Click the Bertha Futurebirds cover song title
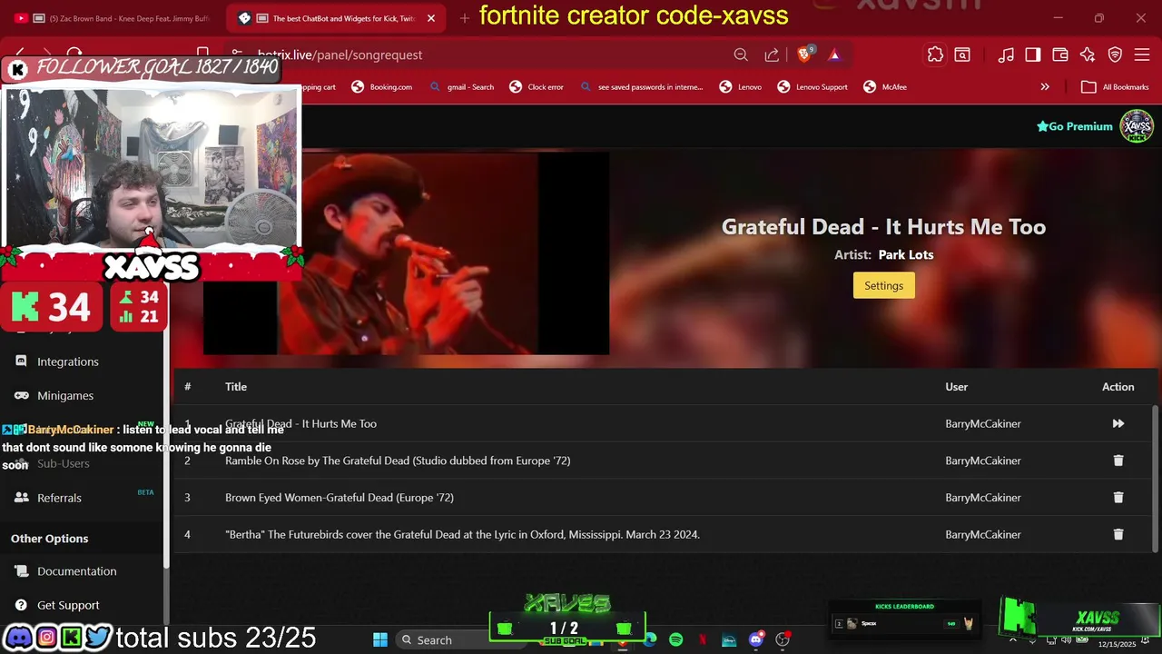1162x654 pixels. pyautogui.click(x=462, y=534)
